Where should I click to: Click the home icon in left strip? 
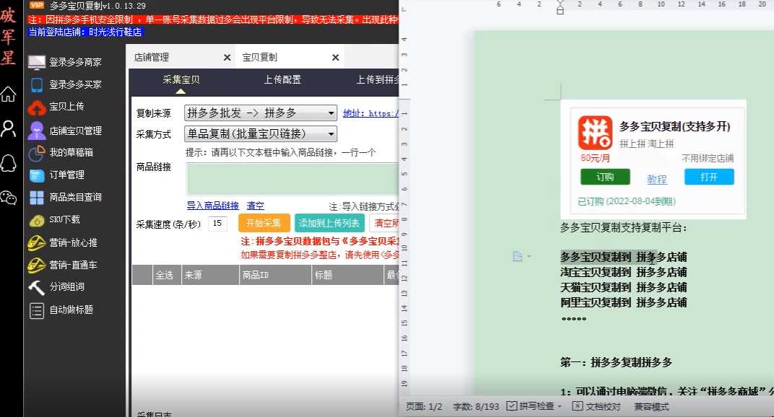(9, 94)
